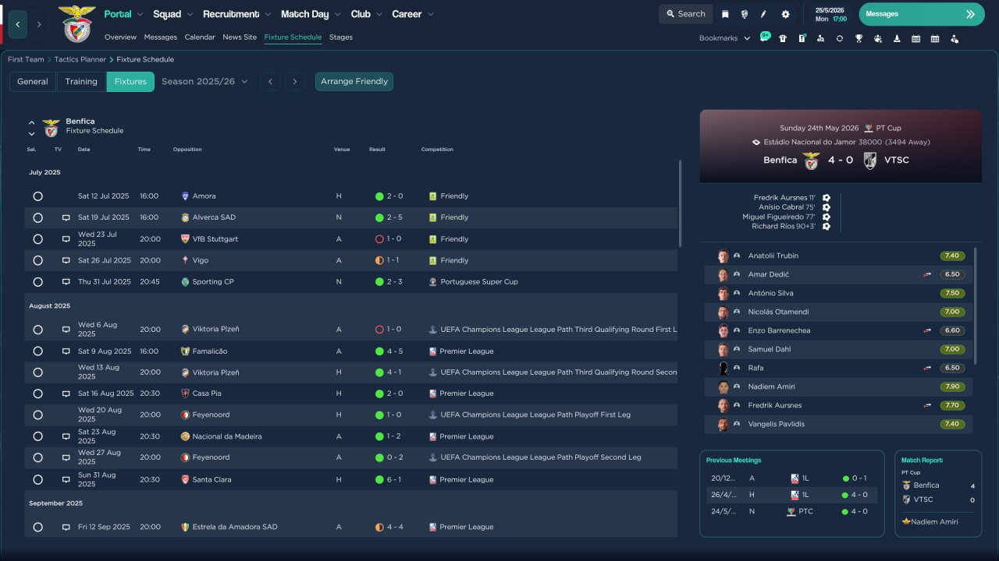Click the VTSC crest in match summary
Viewport: 999px width, 561px height.
point(870,161)
